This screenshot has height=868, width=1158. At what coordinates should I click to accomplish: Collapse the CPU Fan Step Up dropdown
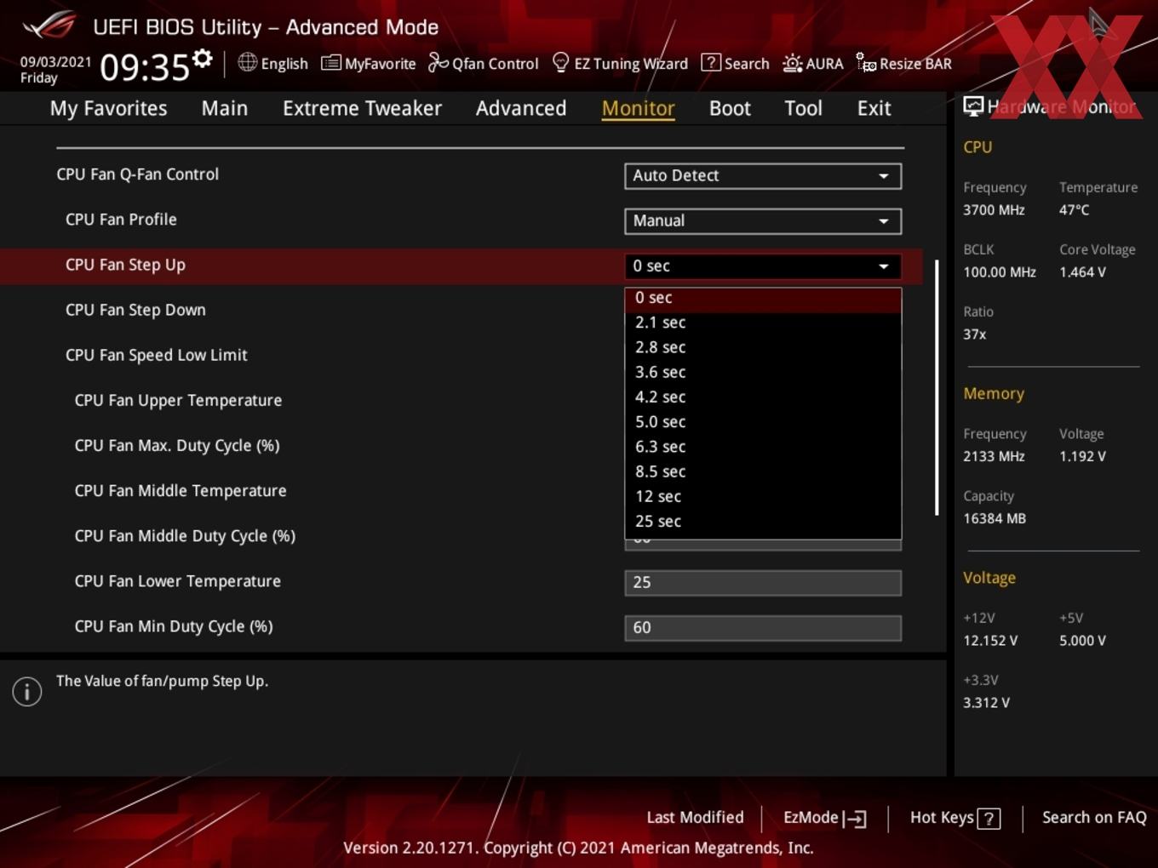763,266
